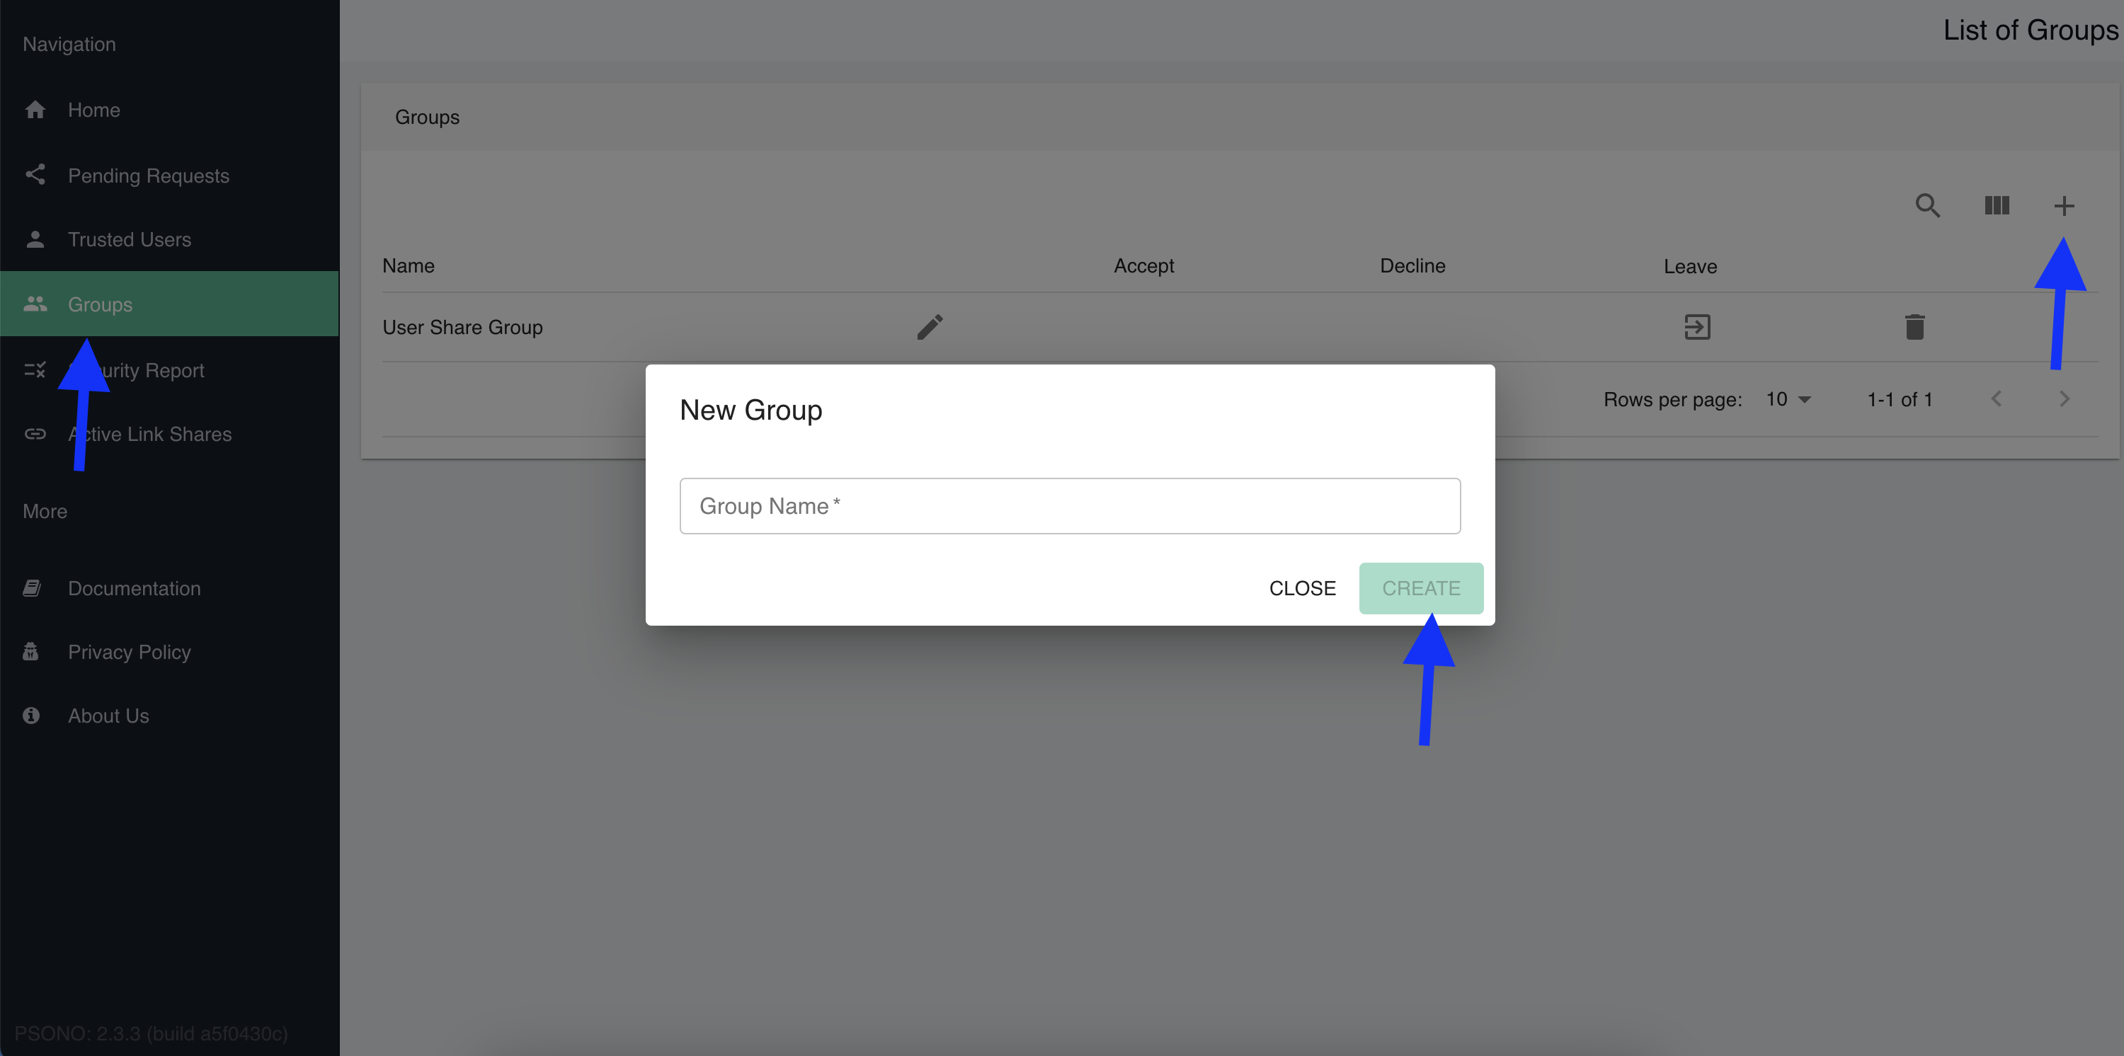
Task: Open the Groups navigation item
Action: pos(100,304)
